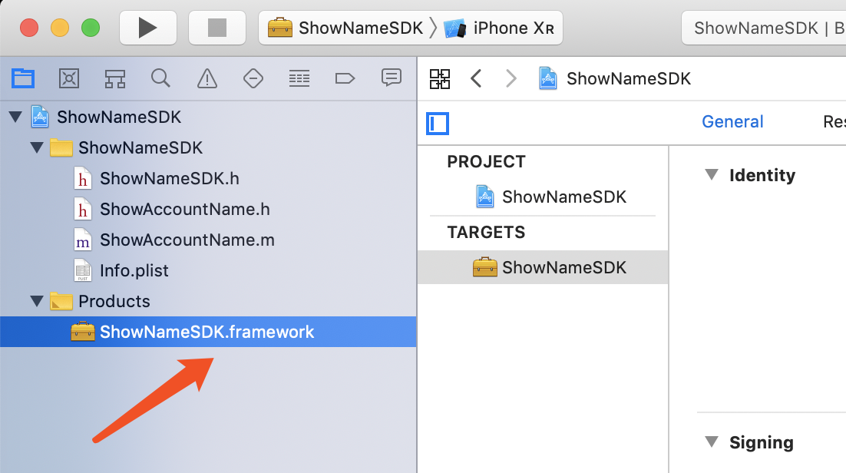Zoom the Xcode window with green button

click(91, 28)
